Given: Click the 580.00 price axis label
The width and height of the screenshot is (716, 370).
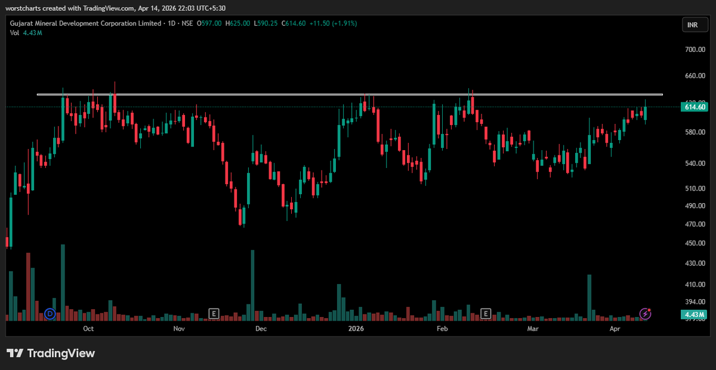Looking at the screenshot, I should point(696,132).
